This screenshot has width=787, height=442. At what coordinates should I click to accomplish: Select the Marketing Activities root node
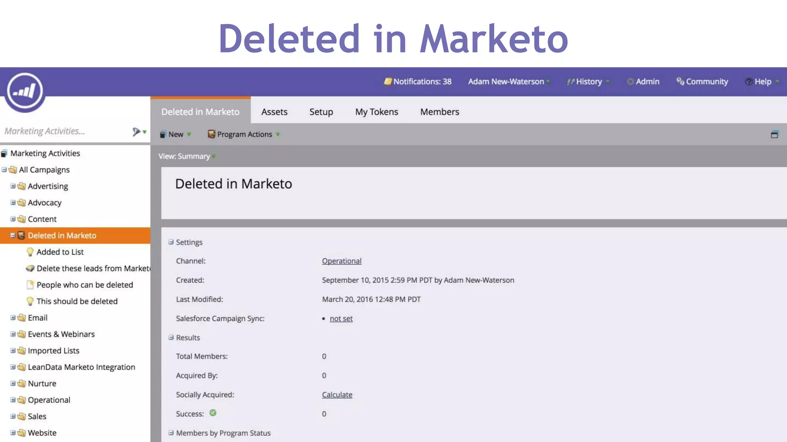pyautogui.click(x=45, y=153)
